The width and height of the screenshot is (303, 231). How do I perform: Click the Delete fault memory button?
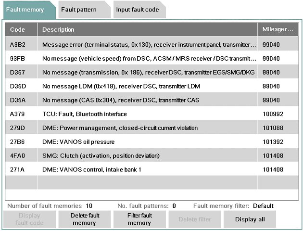[x=85, y=219]
